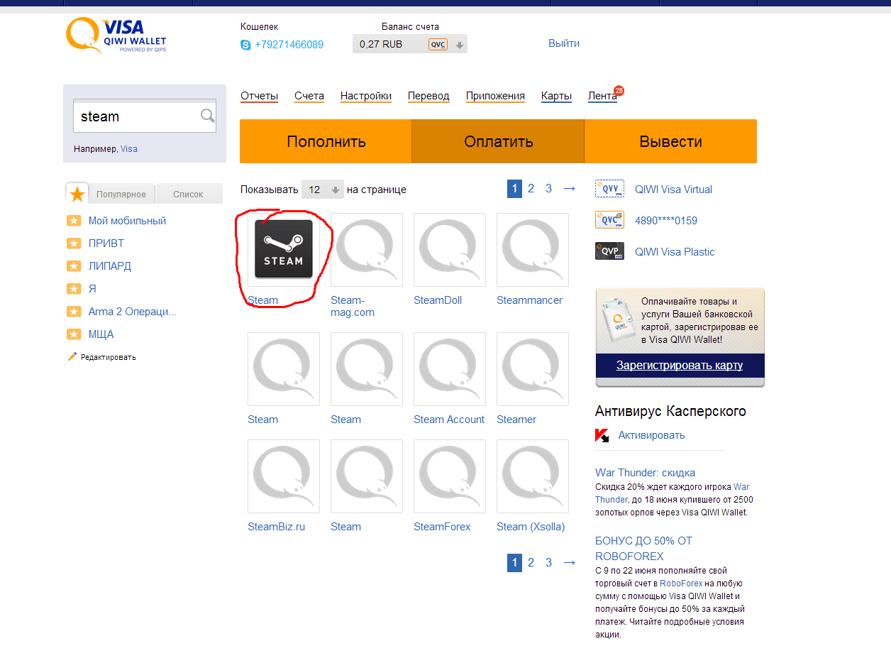
Task: Open the Счета menu
Action: (309, 97)
